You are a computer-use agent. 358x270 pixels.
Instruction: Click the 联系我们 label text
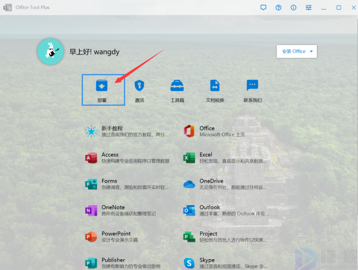[252, 100]
